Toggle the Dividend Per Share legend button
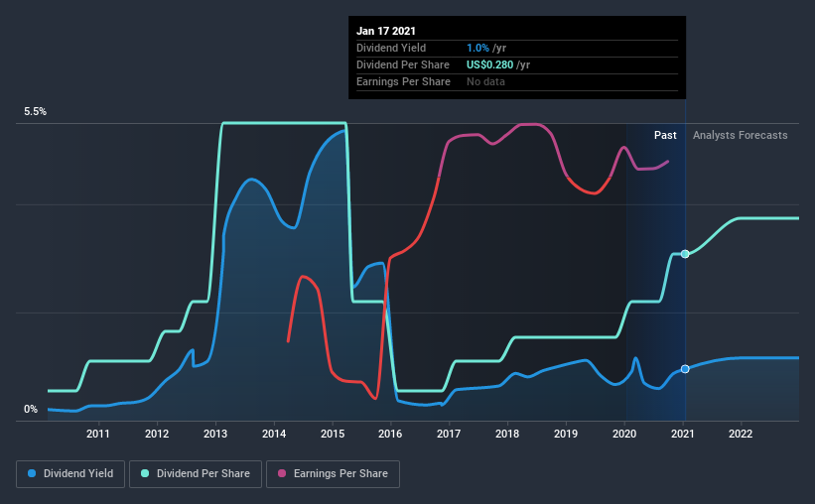This screenshot has height=504, width=815. [x=196, y=474]
